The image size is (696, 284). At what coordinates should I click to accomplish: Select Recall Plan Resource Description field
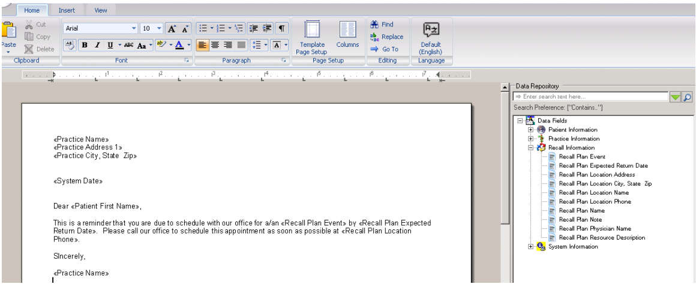tap(602, 237)
